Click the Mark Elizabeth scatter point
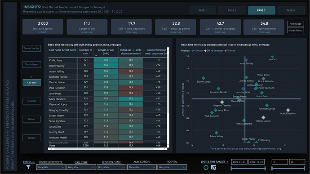The width and height of the screenshot is (310, 174). coord(288,110)
